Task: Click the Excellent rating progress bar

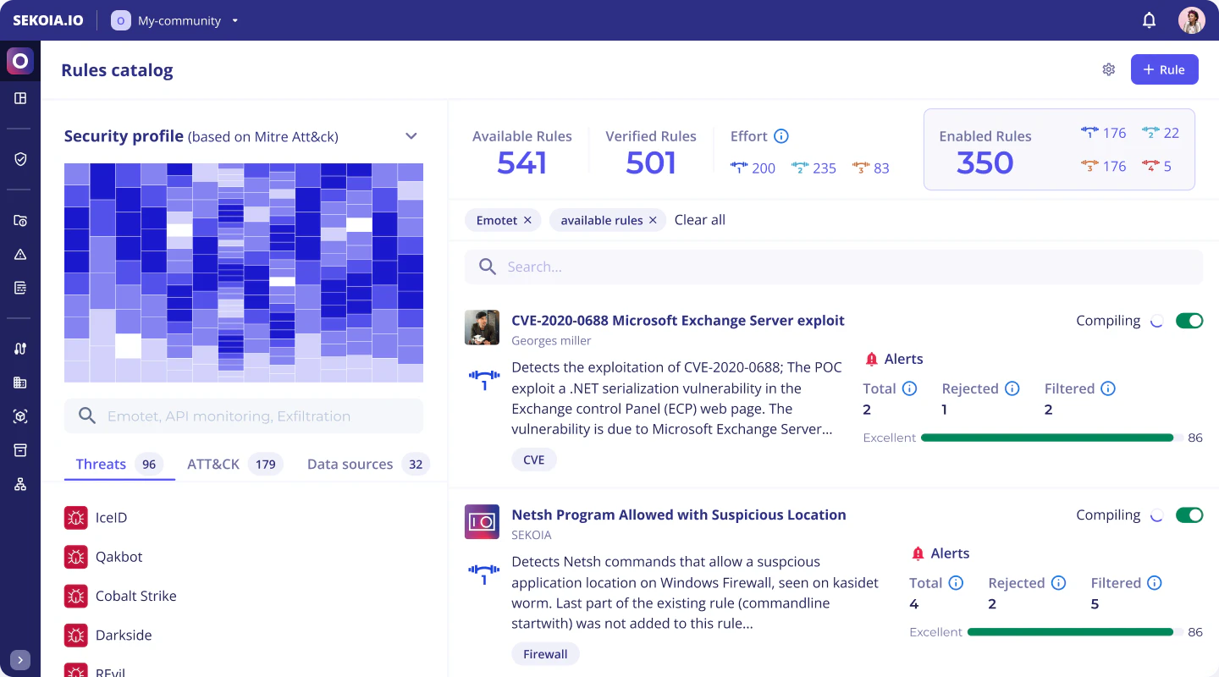Action: click(x=1047, y=438)
